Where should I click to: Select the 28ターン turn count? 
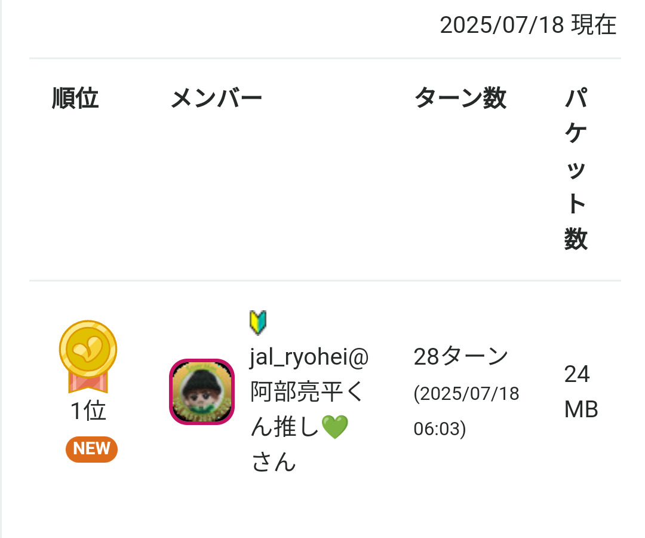pos(460,357)
